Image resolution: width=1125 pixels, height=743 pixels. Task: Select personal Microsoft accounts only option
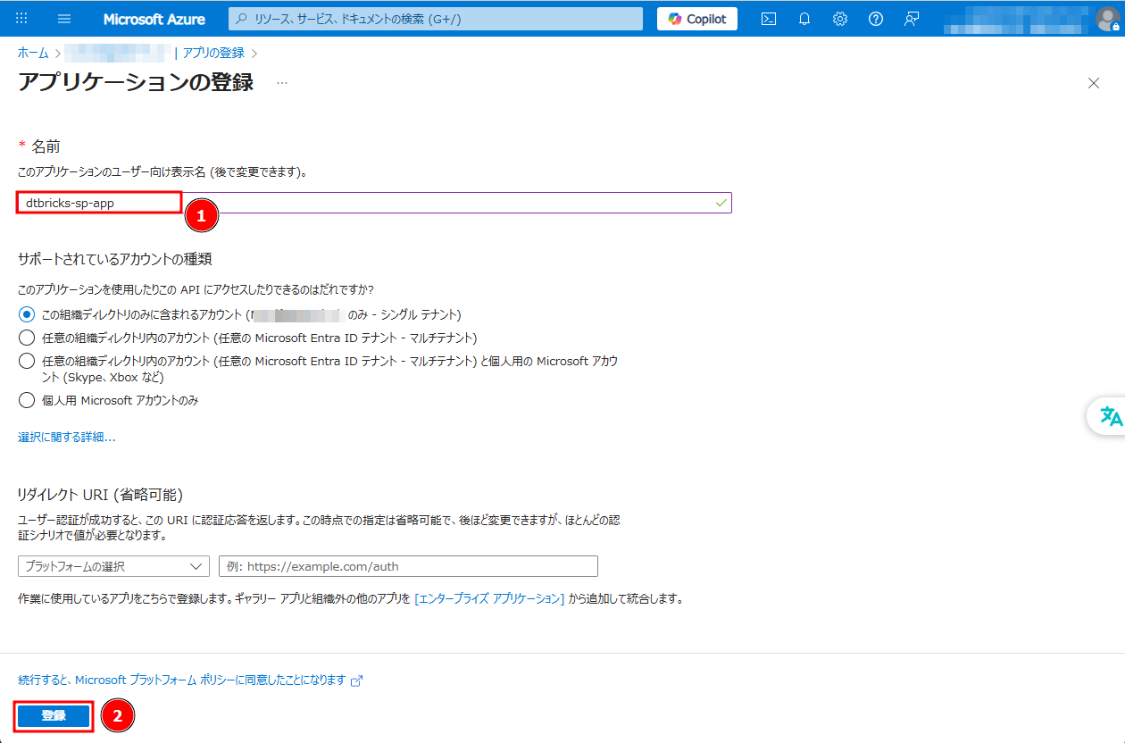[27, 400]
